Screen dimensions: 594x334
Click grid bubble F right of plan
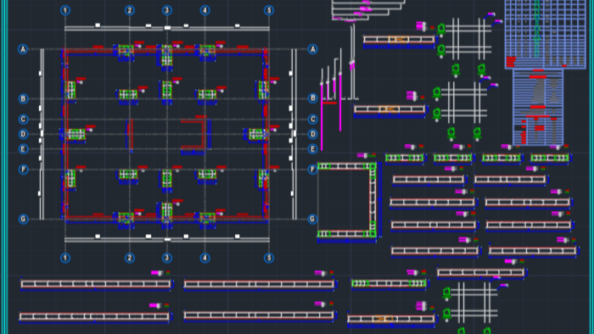coord(312,170)
